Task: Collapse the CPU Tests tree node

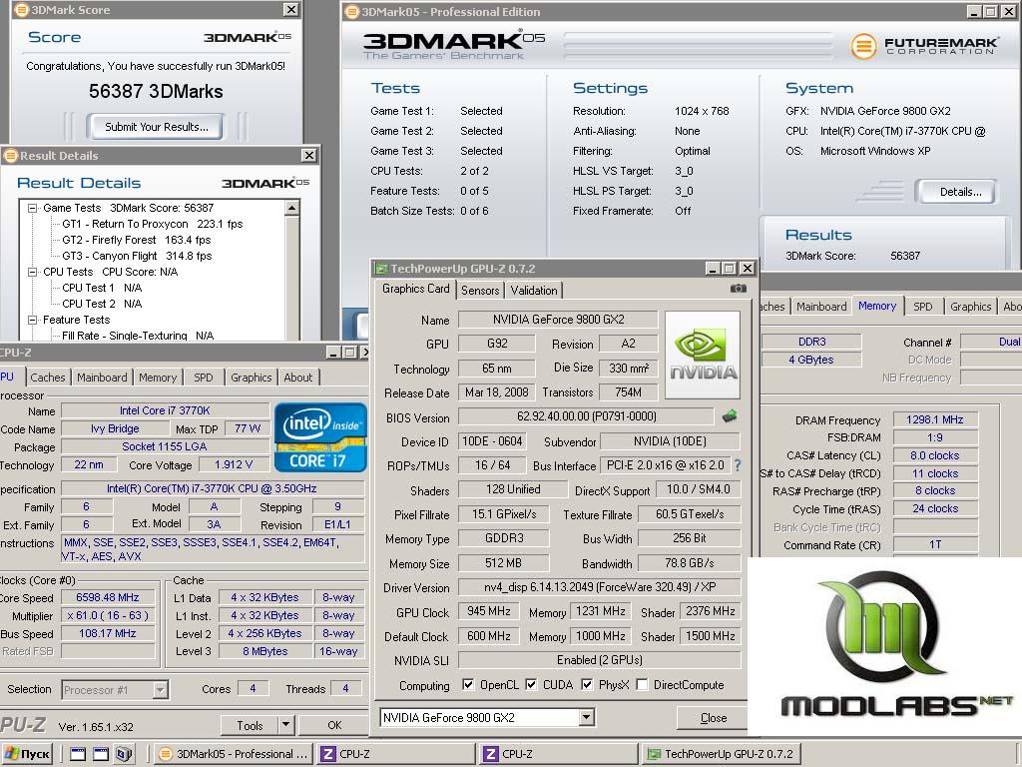Action: point(32,272)
